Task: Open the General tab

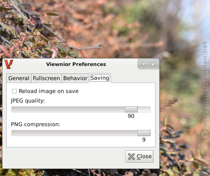Action: coord(19,78)
